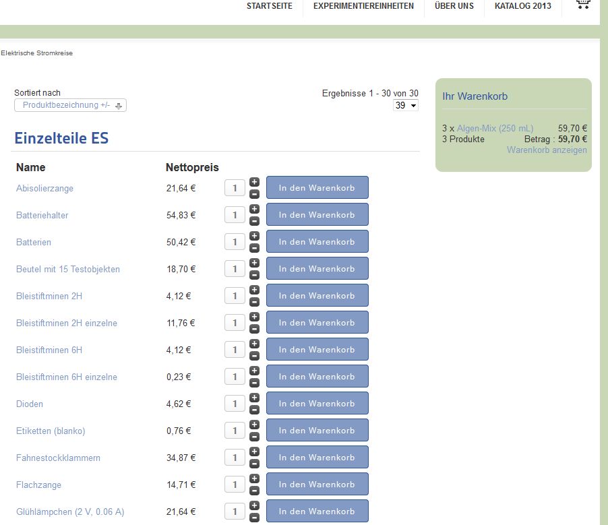
Task: Open the Produktbezeichnung sort dropdown
Action: tap(70, 106)
